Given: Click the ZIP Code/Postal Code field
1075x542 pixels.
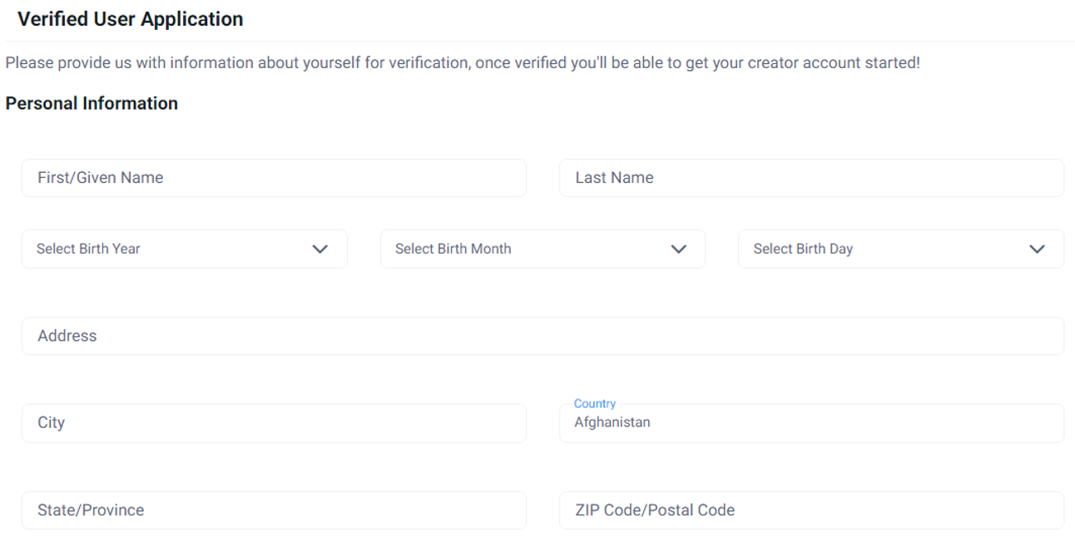Looking at the screenshot, I should [811, 510].
